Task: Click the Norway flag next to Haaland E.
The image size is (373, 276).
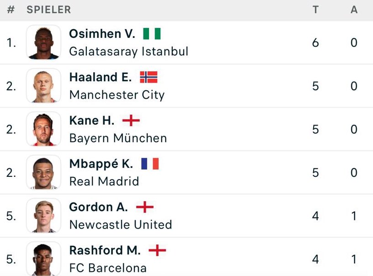Action: [x=149, y=77]
